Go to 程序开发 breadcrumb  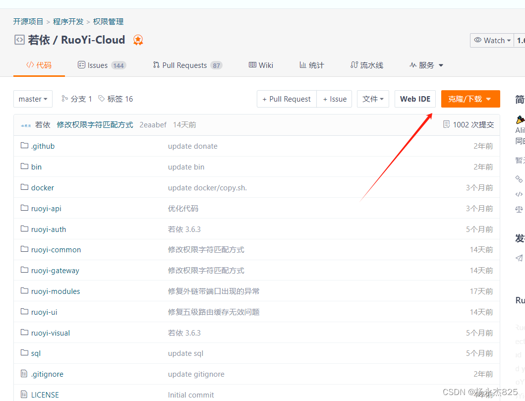(68, 21)
